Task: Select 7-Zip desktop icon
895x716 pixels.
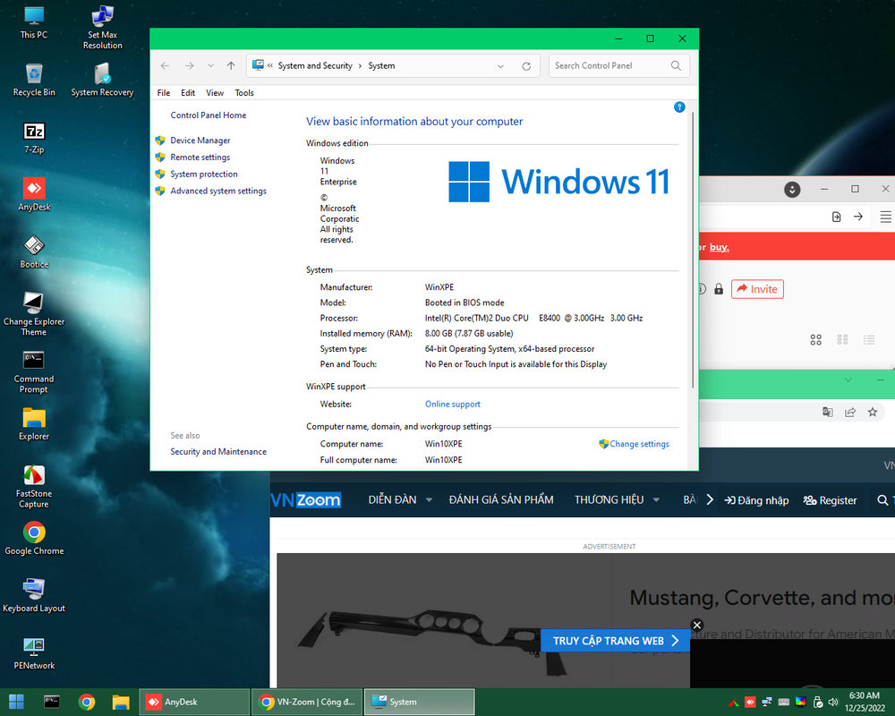Action: (x=34, y=138)
